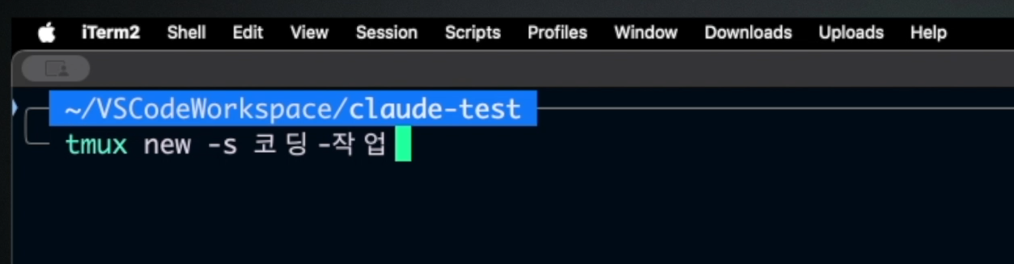Open the Profiles menu
Image resolution: width=1014 pixels, height=264 pixels.
click(x=557, y=33)
